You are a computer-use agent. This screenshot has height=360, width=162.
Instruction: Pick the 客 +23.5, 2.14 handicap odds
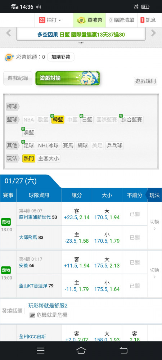(77, 214)
